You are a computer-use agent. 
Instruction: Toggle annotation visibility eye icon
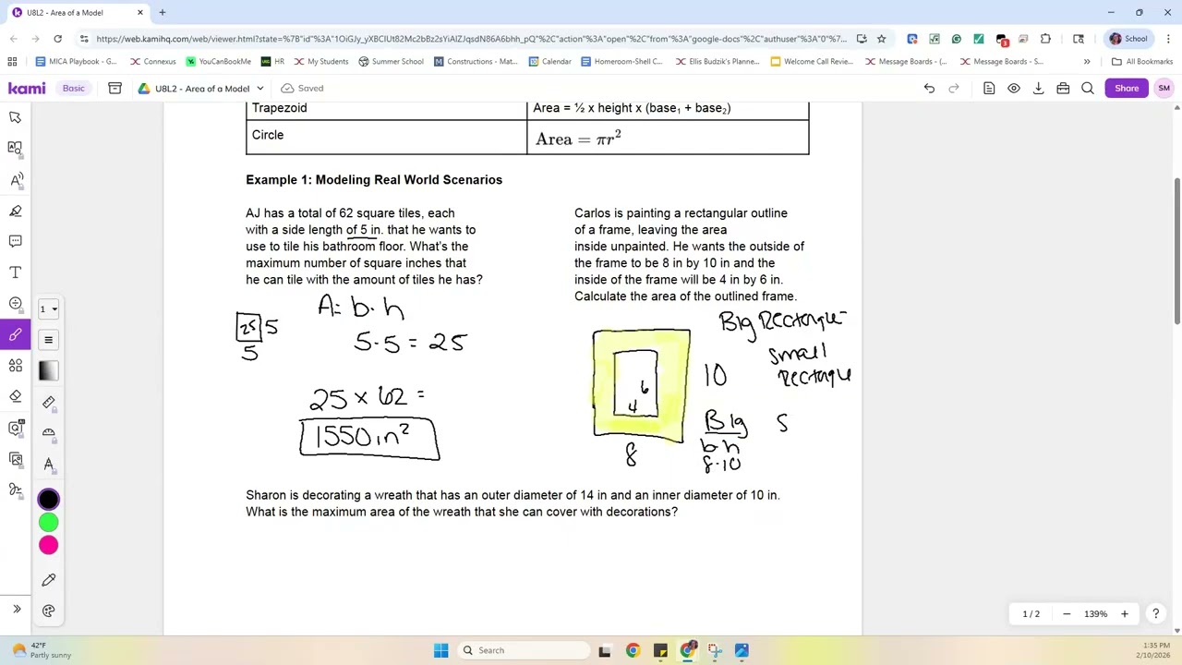click(x=1014, y=88)
